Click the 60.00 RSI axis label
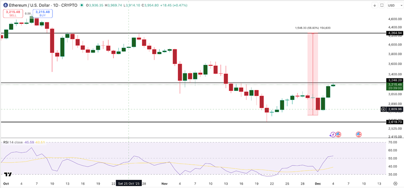The width and height of the screenshot is (404, 188). (393, 150)
